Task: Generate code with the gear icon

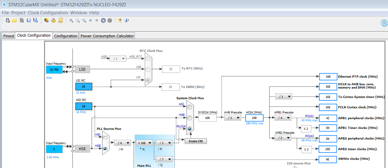Action: tap(53, 21)
